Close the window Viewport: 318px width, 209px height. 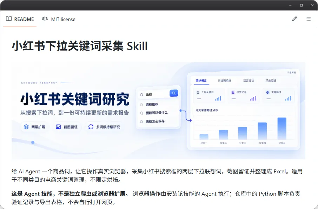point(312,5)
